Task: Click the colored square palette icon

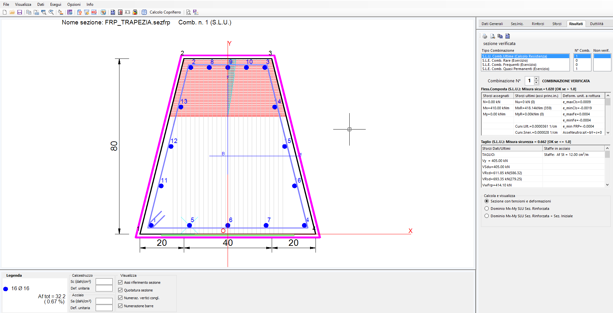Action: [x=135, y=12]
